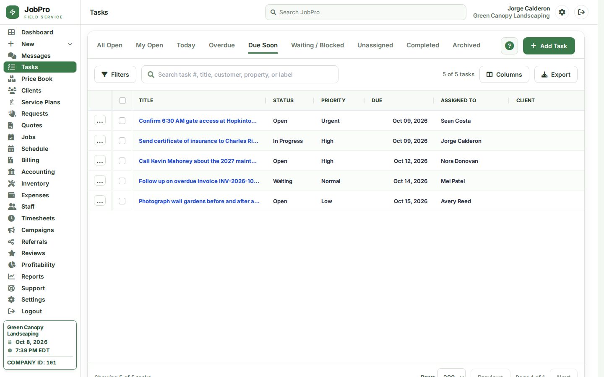This screenshot has height=377, width=604.
Task: Switch to the Overdue tab
Action: (222, 45)
